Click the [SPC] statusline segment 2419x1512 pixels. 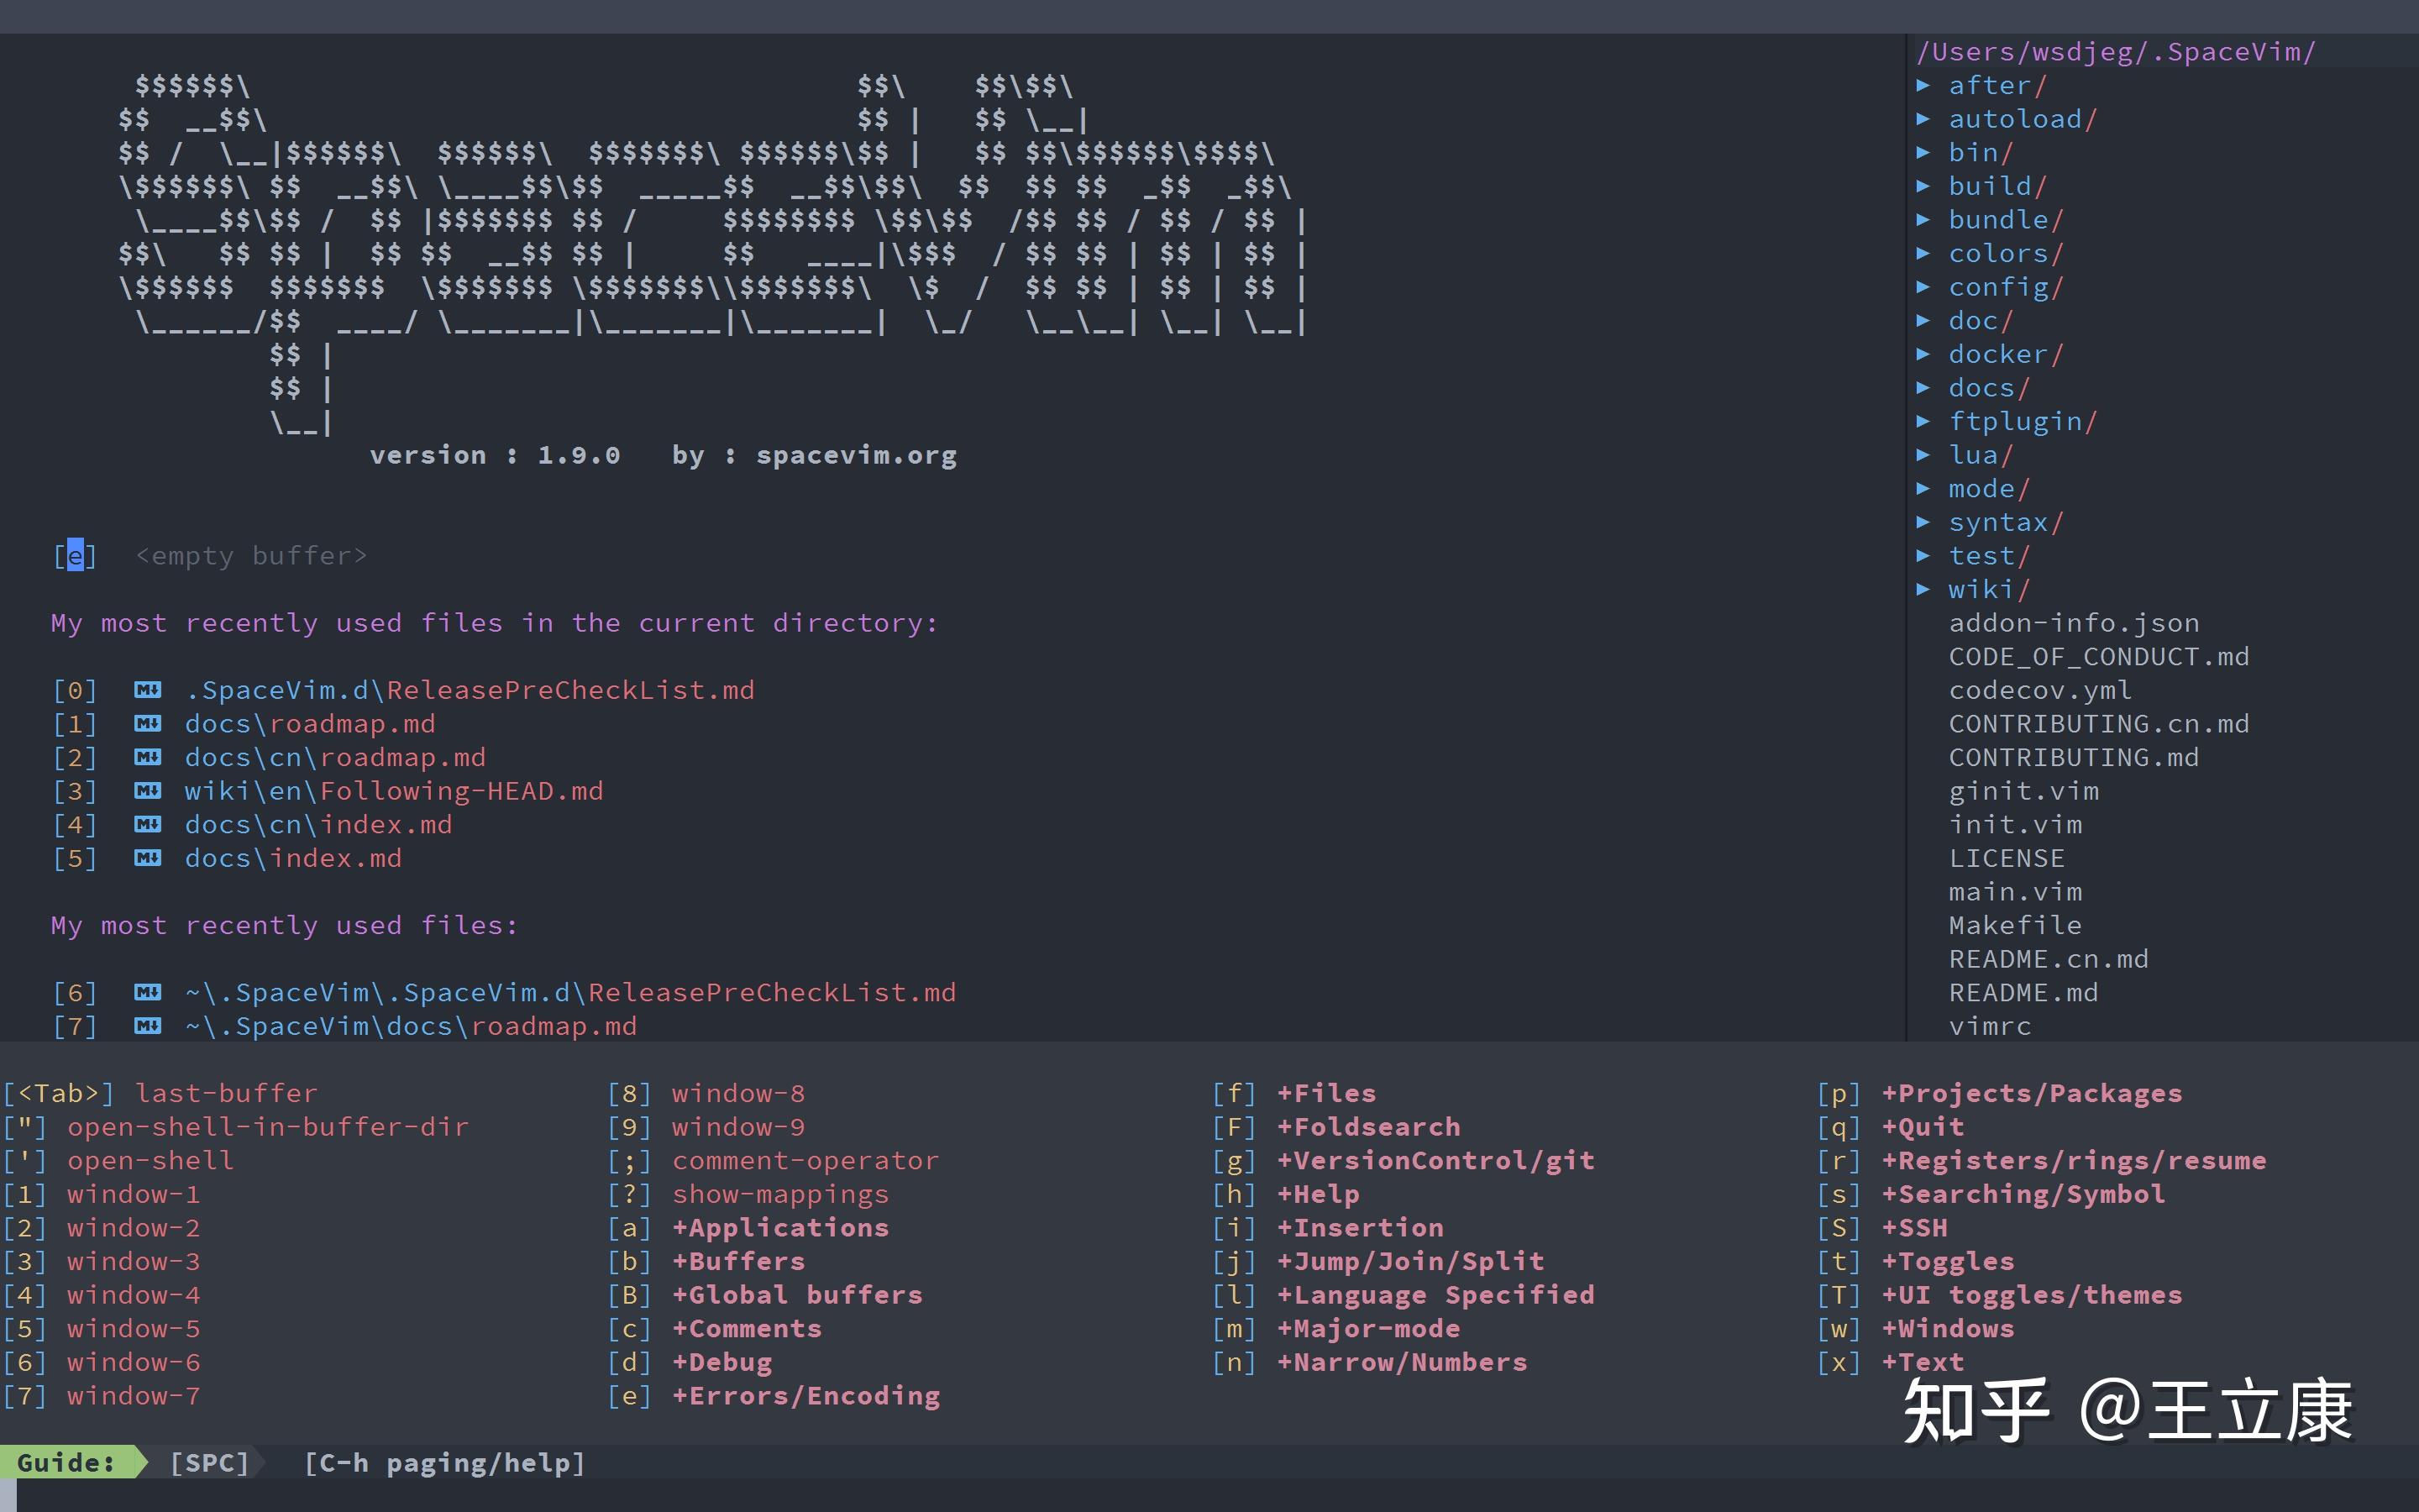click(x=209, y=1463)
